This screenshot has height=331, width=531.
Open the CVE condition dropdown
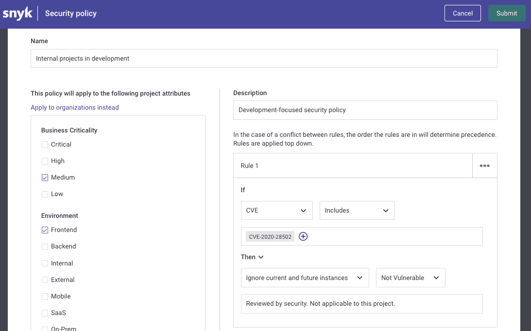[x=276, y=210]
